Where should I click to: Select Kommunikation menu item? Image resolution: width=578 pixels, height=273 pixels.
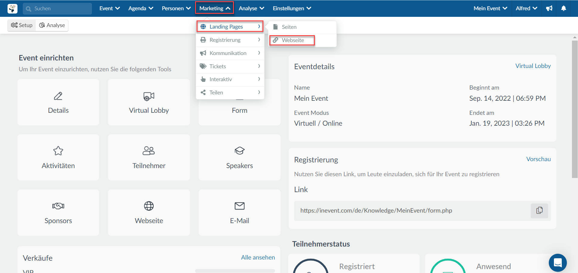pos(230,53)
